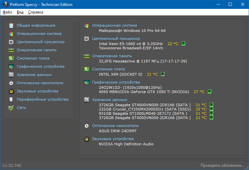The width and height of the screenshot is (249, 170).
Task: Maximize the Speccy window
Action: [230, 5]
